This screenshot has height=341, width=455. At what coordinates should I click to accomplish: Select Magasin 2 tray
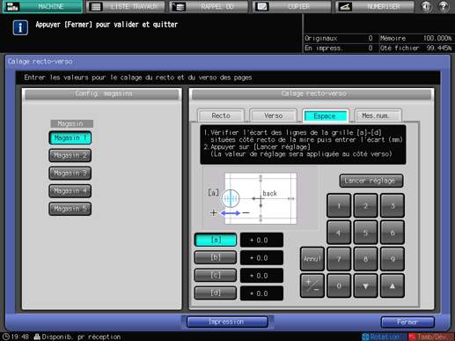pyautogui.click(x=70, y=155)
